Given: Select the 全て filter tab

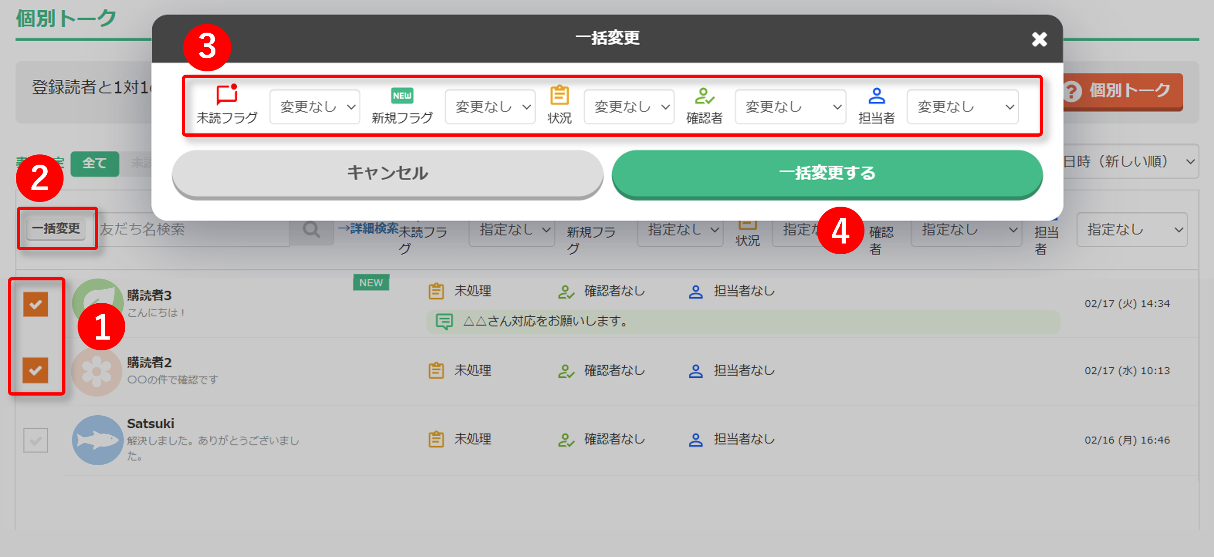Looking at the screenshot, I should click(x=94, y=163).
